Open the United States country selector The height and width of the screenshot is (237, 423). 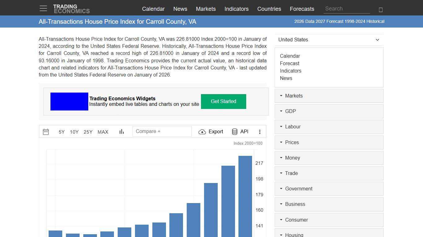[x=329, y=40]
